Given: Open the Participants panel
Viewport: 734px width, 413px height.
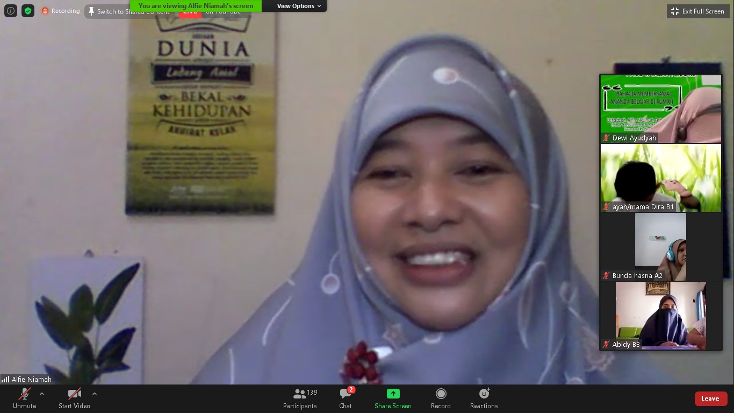Looking at the screenshot, I should click(300, 398).
